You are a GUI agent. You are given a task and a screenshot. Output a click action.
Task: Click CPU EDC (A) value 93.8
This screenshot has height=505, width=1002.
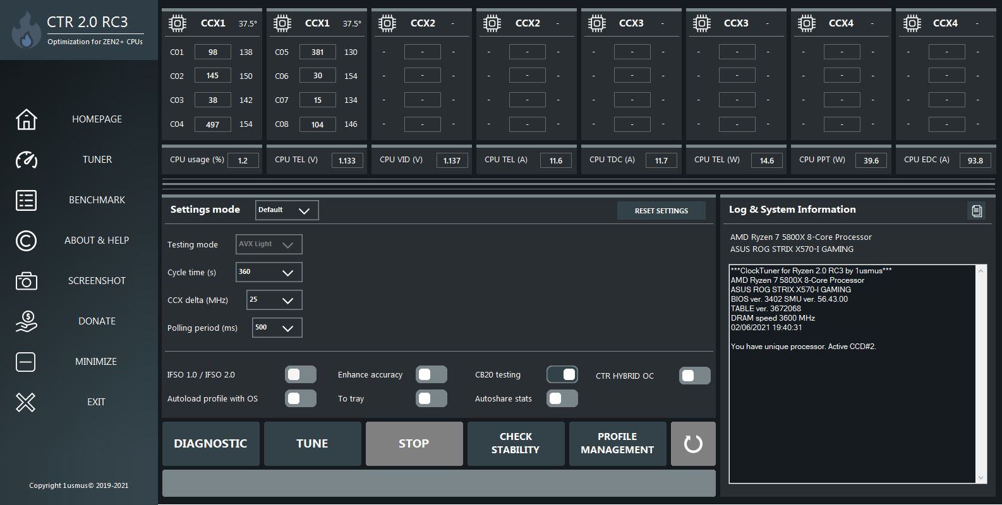pyautogui.click(x=975, y=160)
